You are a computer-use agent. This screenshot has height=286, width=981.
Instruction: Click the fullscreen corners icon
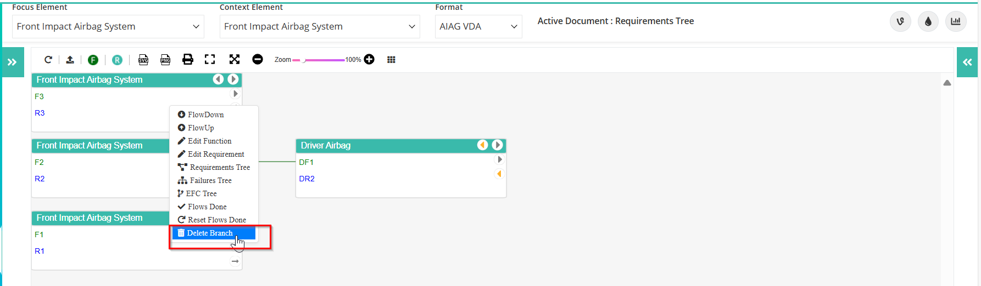coord(210,59)
